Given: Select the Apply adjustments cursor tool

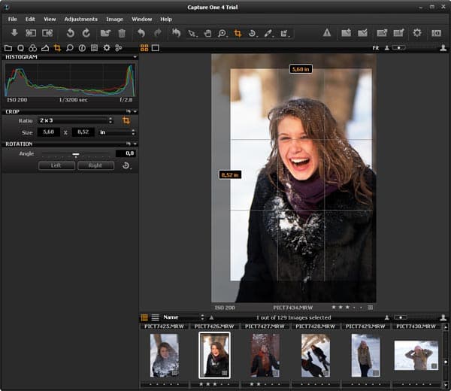Looking at the screenshot, I should tap(284, 33).
